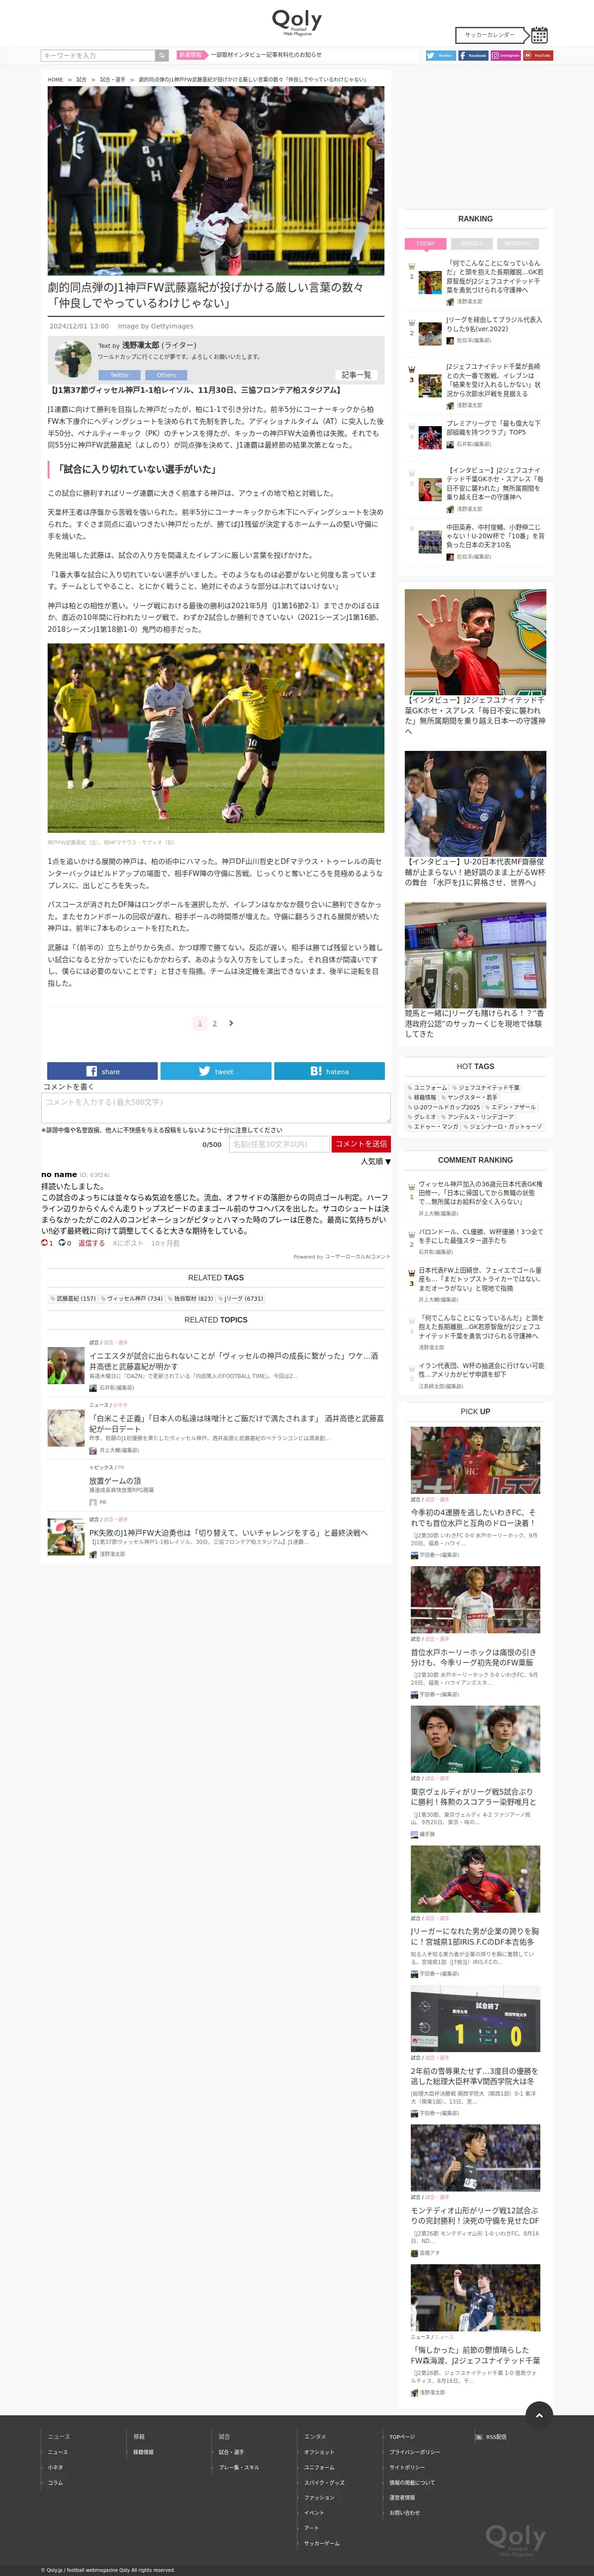The width and height of the screenshot is (594, 2576).
Task: Open related topic PK失敗のJ1神戸FW大迫勇也
Action: pos(228,1532)
